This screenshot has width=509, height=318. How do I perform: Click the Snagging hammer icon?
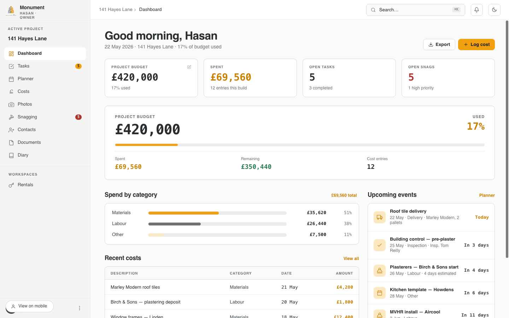point(11,117)
